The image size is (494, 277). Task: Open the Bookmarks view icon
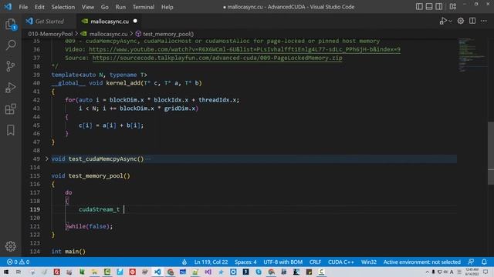(x=10, y=130)
